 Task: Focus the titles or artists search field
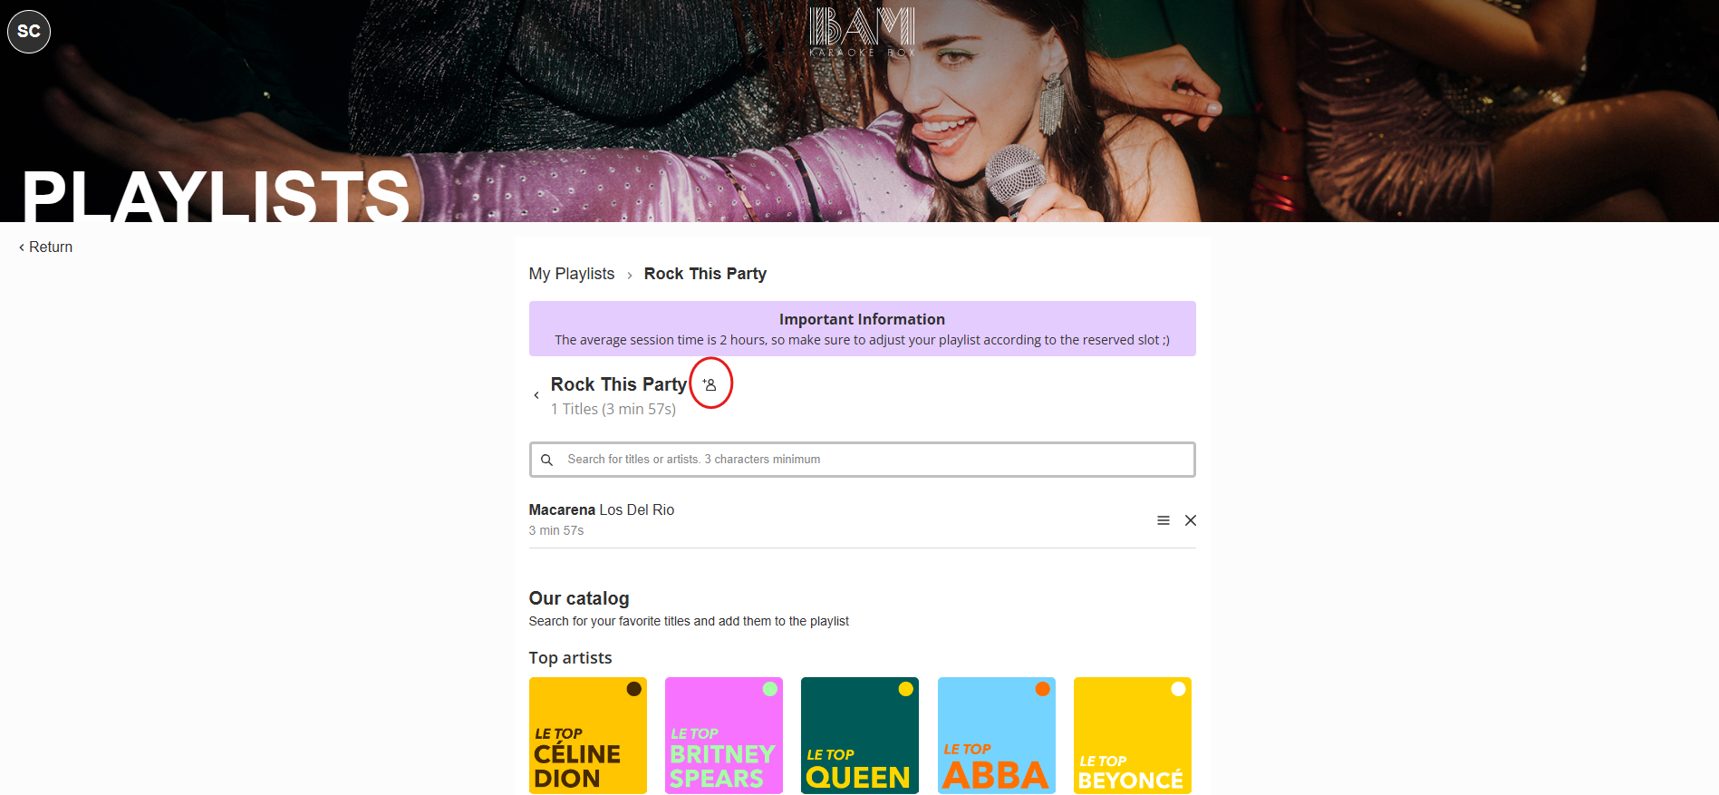click(x=870, y=460)
